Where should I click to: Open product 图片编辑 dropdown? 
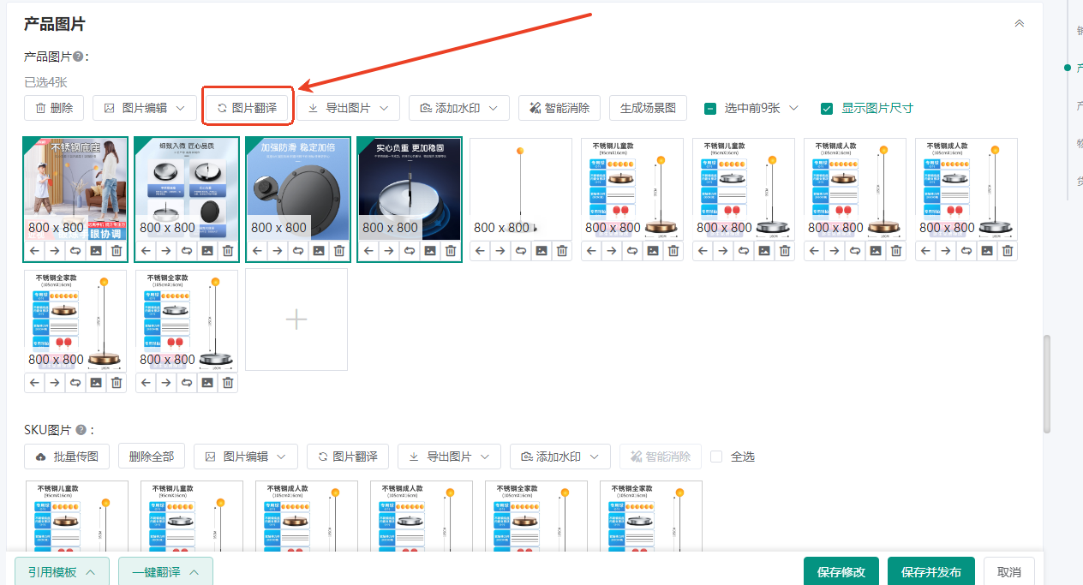[144, 108]
